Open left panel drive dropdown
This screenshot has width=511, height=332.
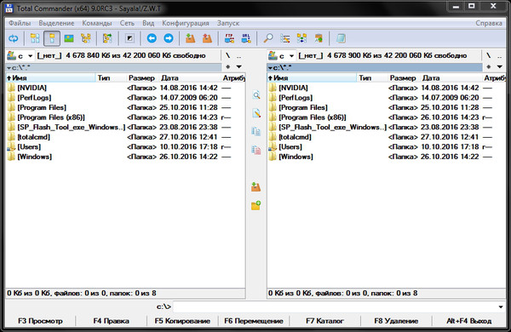[20, 55]
